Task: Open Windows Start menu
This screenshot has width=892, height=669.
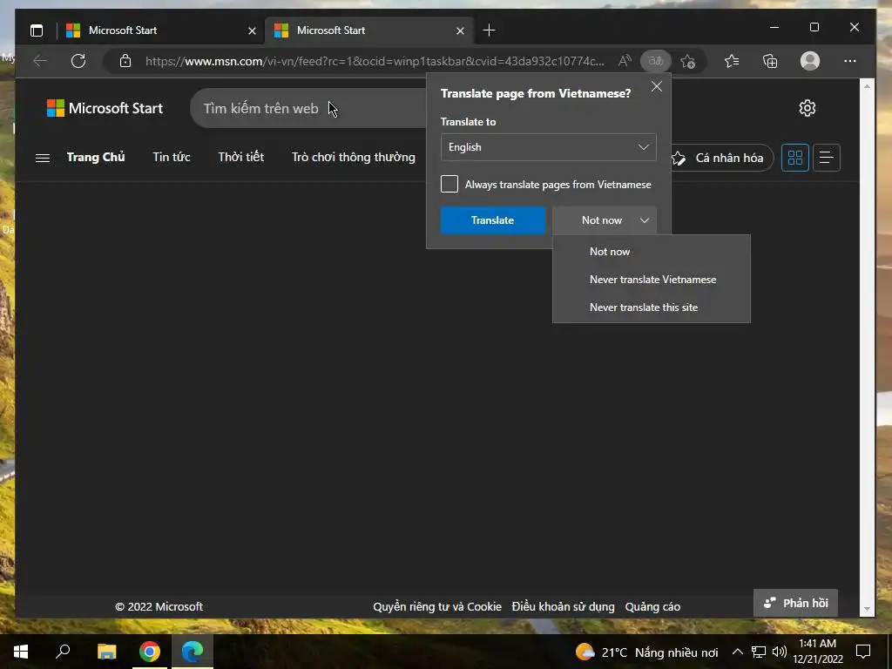Action: (x=21, y=652)
